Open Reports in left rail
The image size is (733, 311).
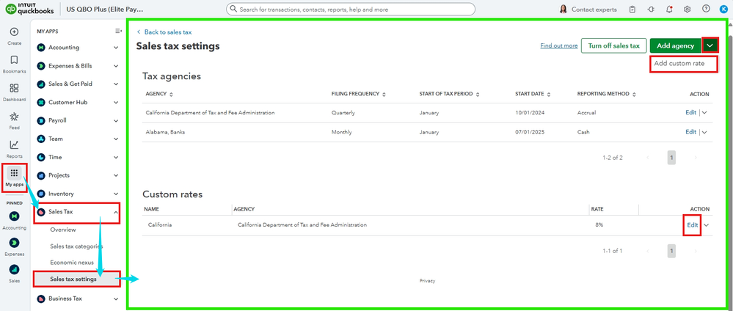[14, 145]
